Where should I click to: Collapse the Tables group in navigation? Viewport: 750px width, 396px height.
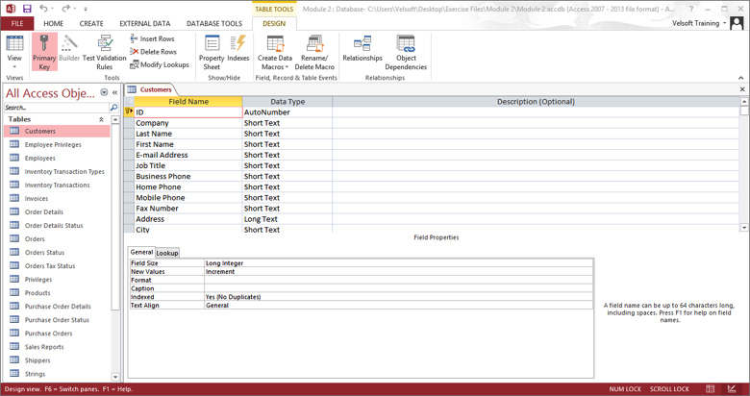tap(101, 119)
